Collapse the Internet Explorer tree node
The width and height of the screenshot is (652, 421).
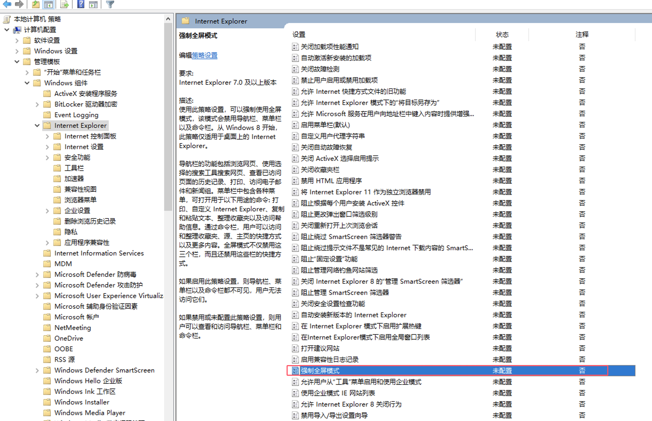pyautogui.click(x=37, y=126)
